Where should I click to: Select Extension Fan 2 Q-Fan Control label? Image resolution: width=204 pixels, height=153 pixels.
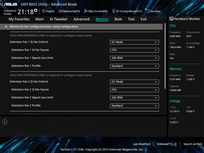pyautogui.click(x=29, y=82)
